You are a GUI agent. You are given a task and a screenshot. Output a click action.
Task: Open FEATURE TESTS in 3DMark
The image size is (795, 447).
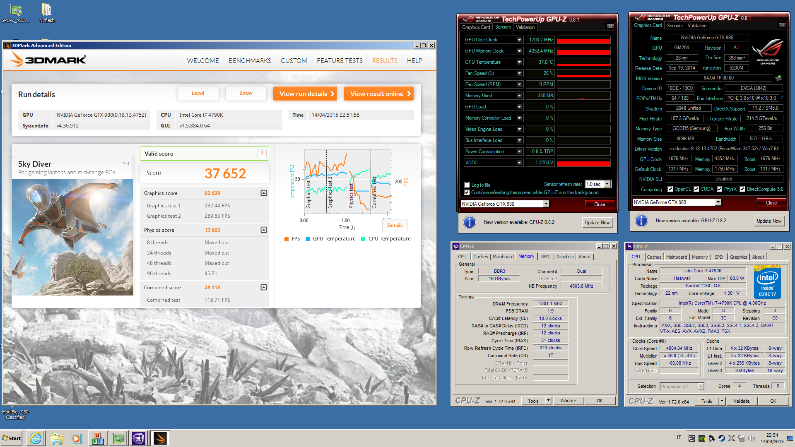[x=340, y=60]
